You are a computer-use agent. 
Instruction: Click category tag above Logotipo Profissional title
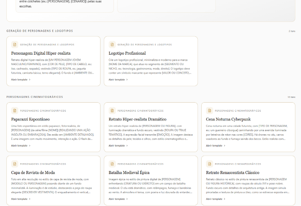(x=145, y=45)
